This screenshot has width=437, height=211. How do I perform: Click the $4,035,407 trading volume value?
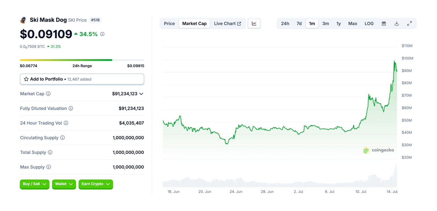[131, 123]
